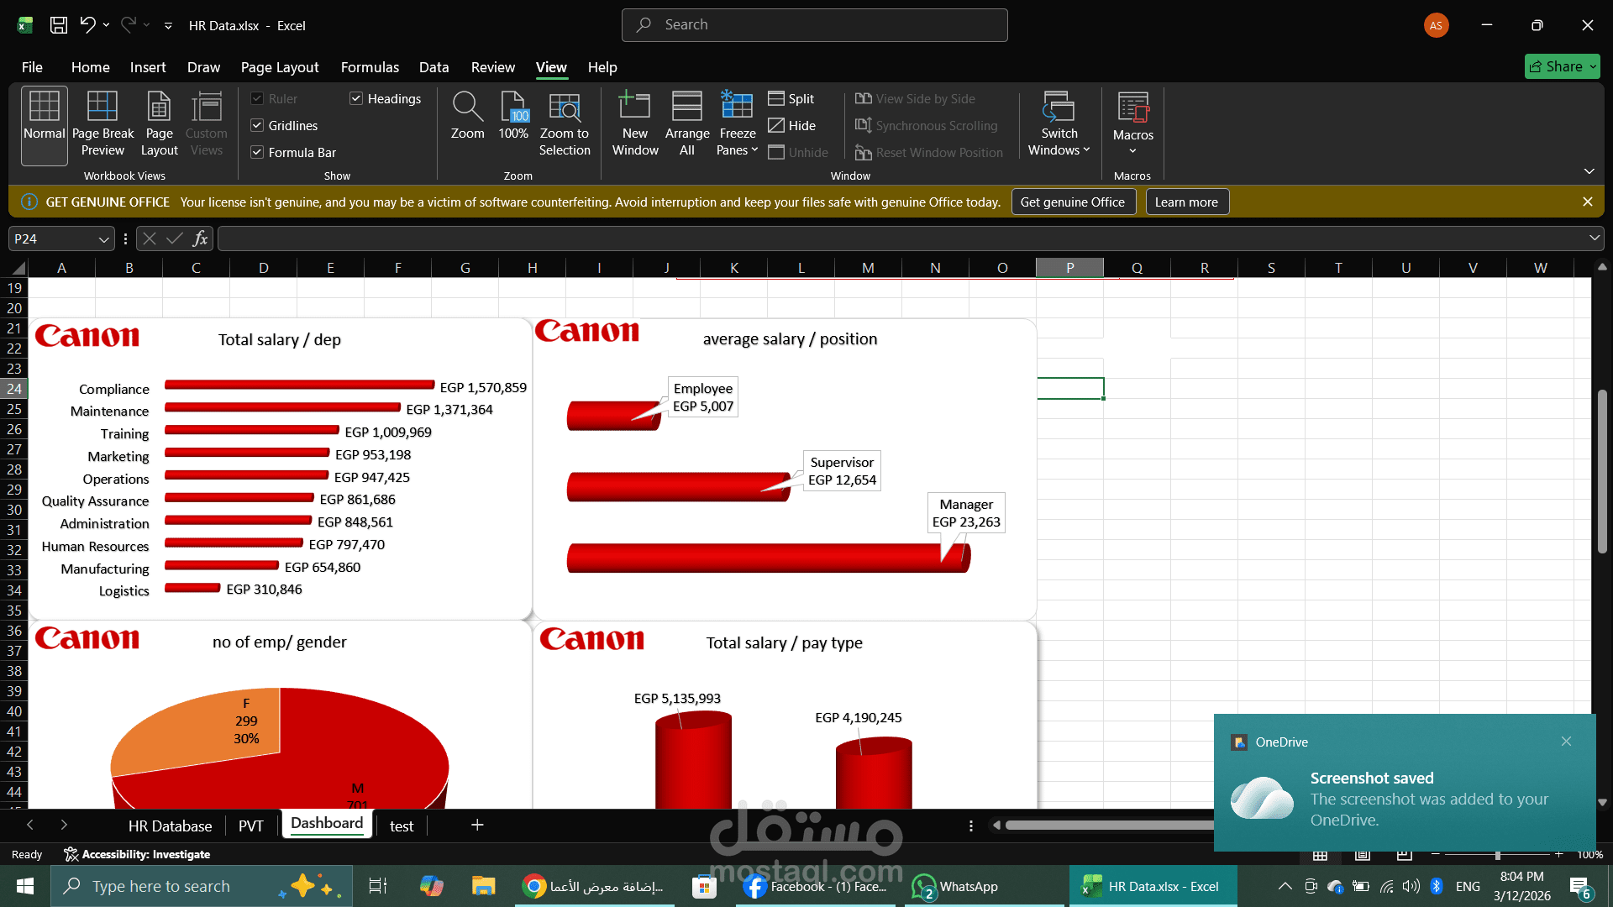
Task: Click the Insert Function fx icon
Action: pyautogui.click(x=200, y=239)
